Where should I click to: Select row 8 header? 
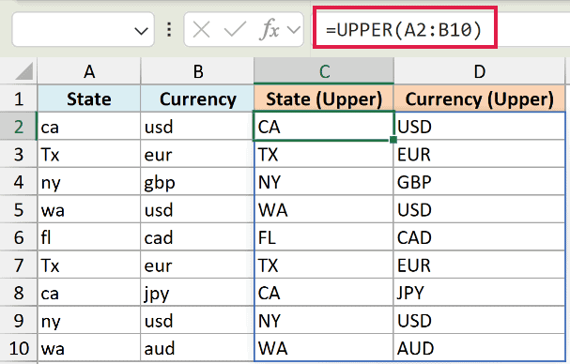[x=19, y=293]
